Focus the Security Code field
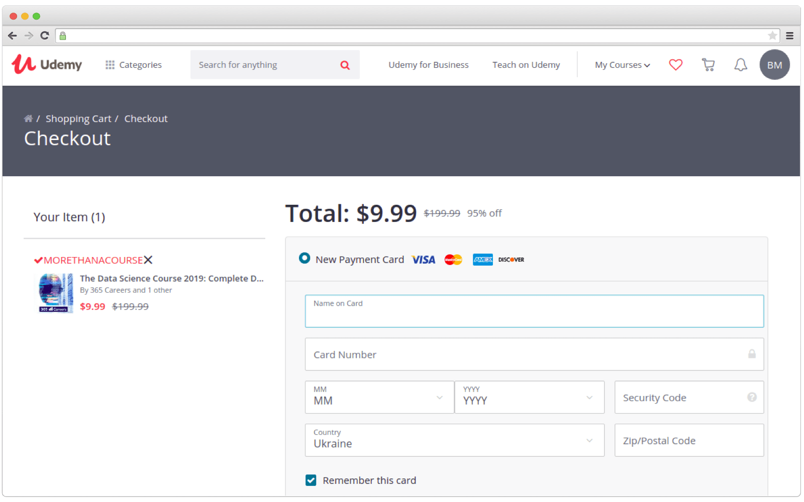Viewport: 804px width, 502px height. pos(689,397)
